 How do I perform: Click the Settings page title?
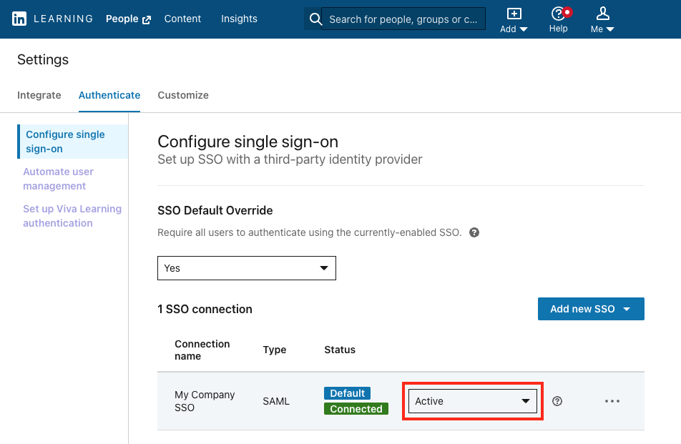click(43, 59)
